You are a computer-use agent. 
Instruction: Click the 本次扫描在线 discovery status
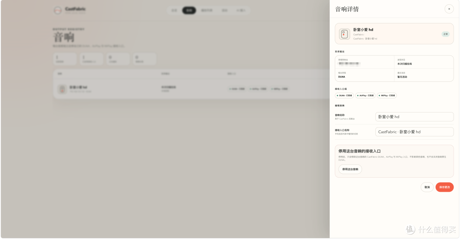(x=405, y=64)
